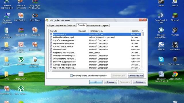Select the Фоновая интеллектуал... row
The height and width of the screenshot is (103, 184).
pos(95,56)
